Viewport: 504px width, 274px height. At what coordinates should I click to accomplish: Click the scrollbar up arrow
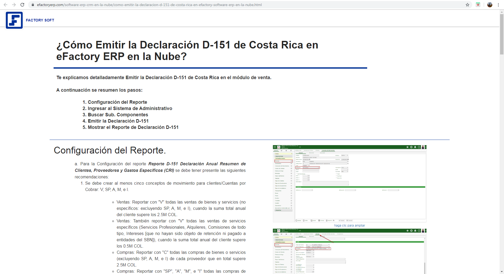click(x=502, y=12)
